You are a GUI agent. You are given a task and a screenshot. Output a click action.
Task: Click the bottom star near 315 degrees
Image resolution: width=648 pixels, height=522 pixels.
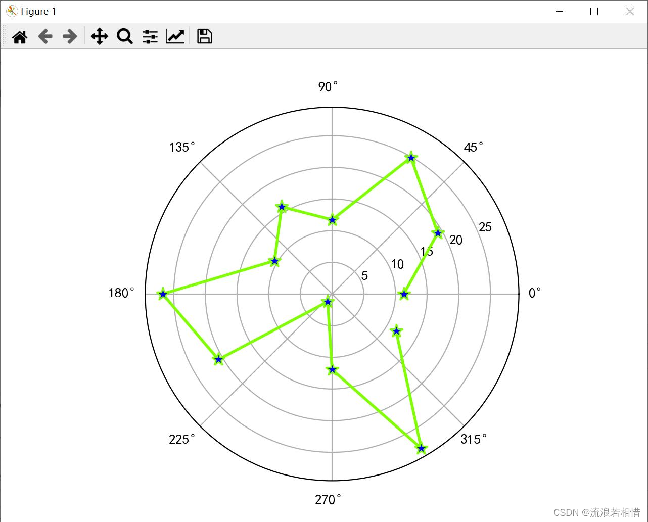(x=422, y=448)
